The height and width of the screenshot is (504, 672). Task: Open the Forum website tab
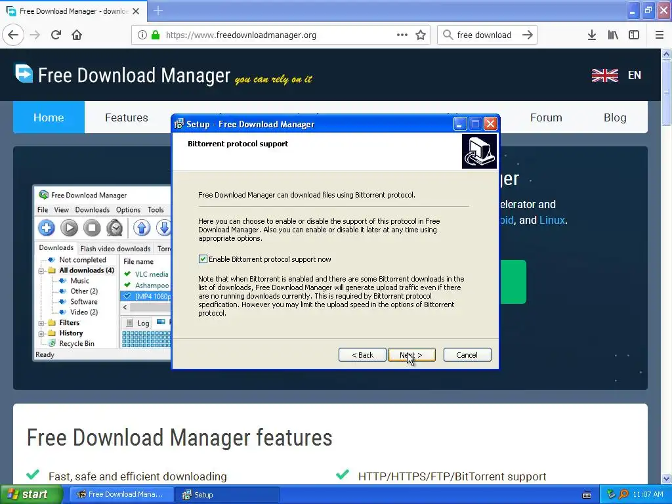click(x=546, y=117)
